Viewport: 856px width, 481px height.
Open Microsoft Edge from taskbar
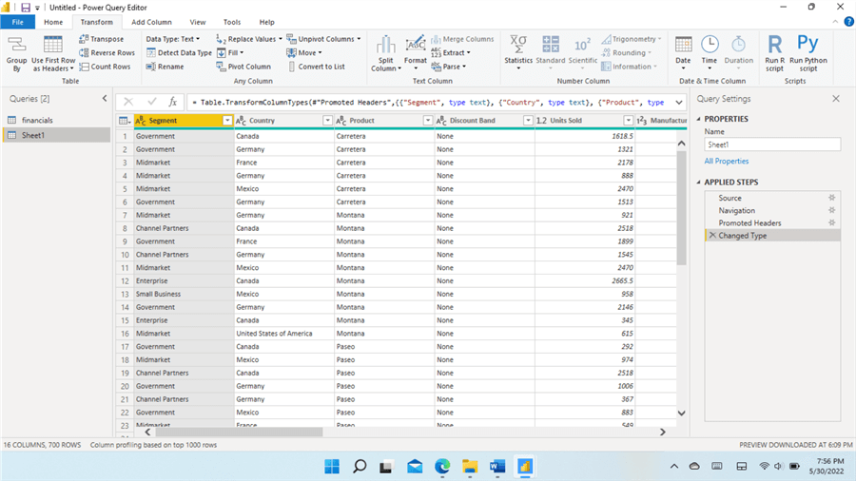pos(442,467)
